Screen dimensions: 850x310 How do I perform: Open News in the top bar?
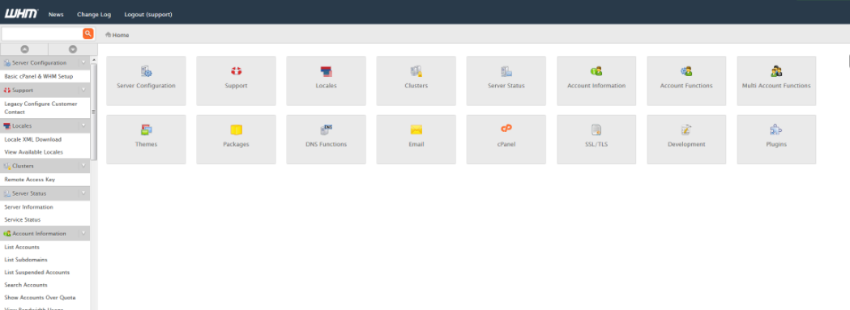[x=56, y=15]
